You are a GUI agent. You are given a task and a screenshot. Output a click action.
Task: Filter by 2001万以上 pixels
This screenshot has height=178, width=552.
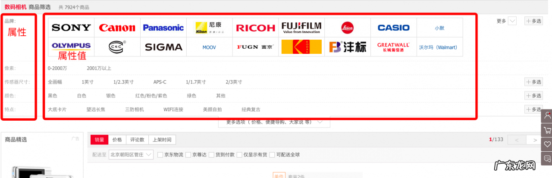pos(99,68)
